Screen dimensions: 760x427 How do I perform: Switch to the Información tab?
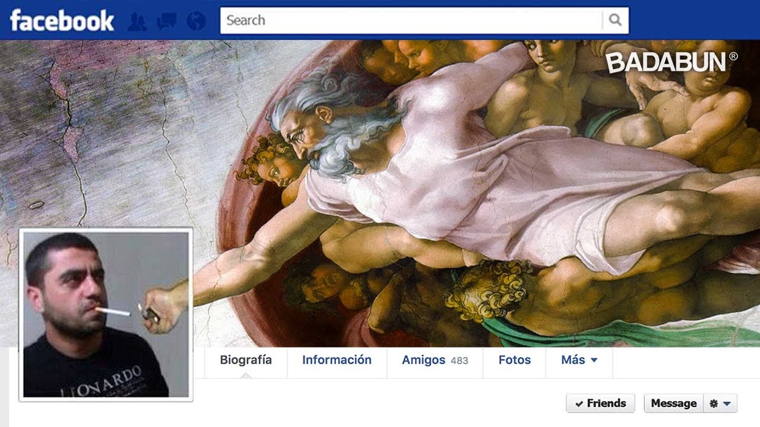tap(337, 360)
